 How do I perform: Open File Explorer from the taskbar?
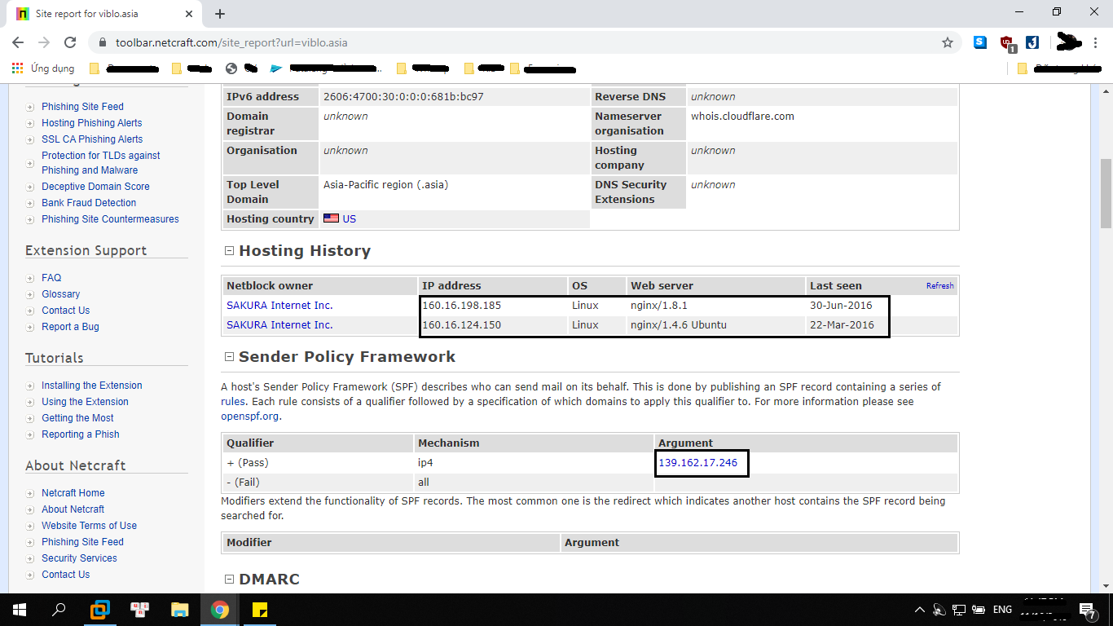[x=180, y=610]
